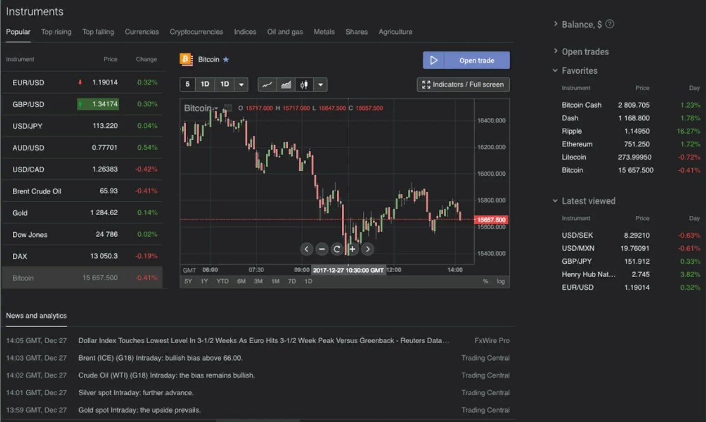The width and height of the screenshot is (706, 422).
Task: Open the Bitcoin legend dropdown in chart
Action: tap(216, 108)
